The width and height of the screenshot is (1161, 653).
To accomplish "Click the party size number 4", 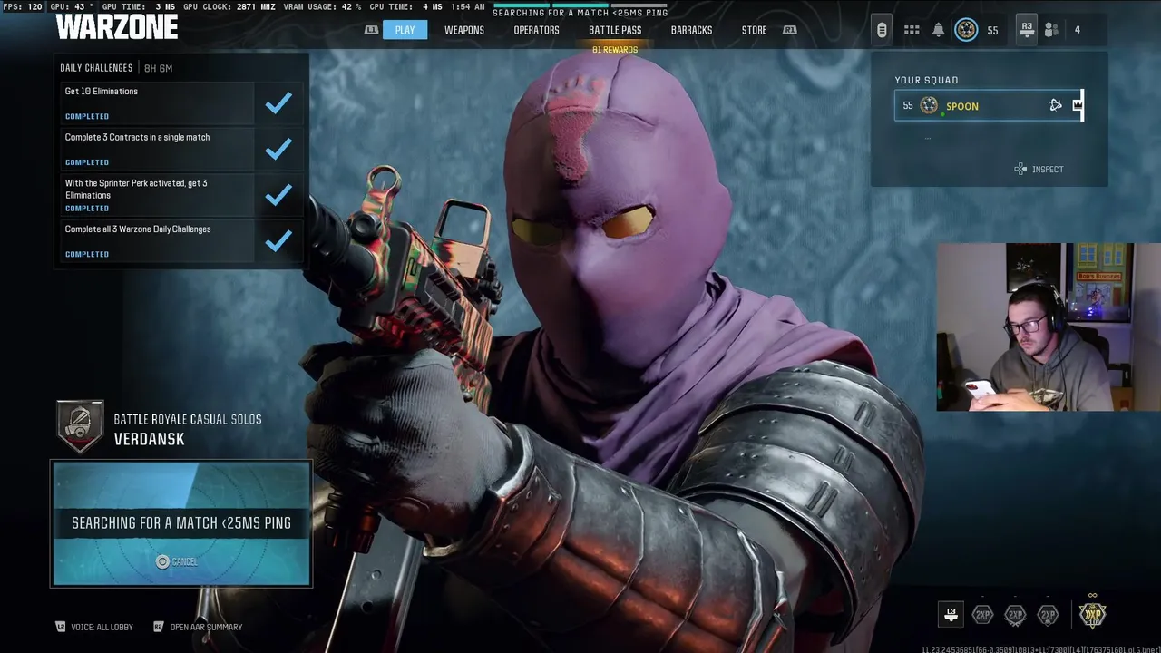I will pos(1078,30).
